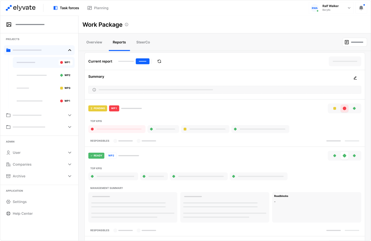The width and height of the screenshot is (371, 241).
Task: Select the WP2 work package in sidebar
Action: (x=44, y=75)
